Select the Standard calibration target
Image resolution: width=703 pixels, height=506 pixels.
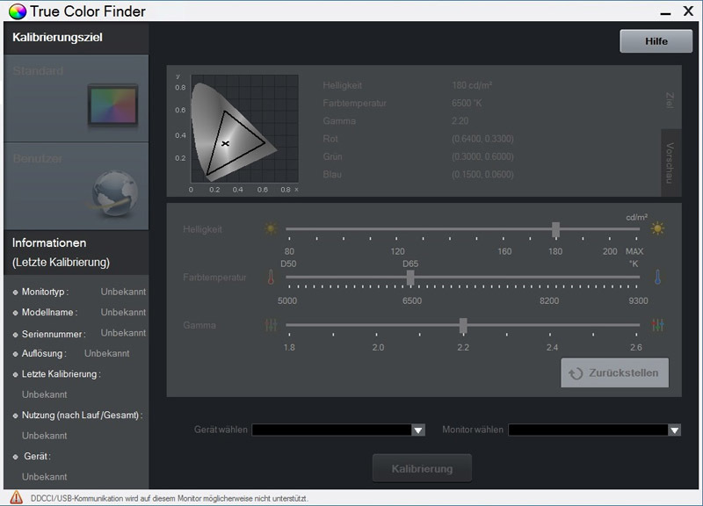click(76, 98)
